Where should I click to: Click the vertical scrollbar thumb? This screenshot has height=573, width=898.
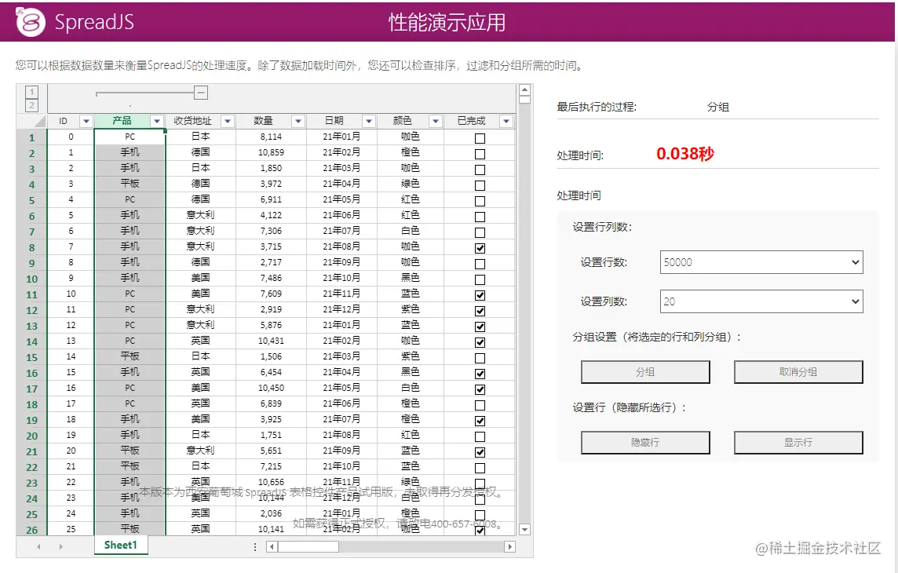pos(524,99)
